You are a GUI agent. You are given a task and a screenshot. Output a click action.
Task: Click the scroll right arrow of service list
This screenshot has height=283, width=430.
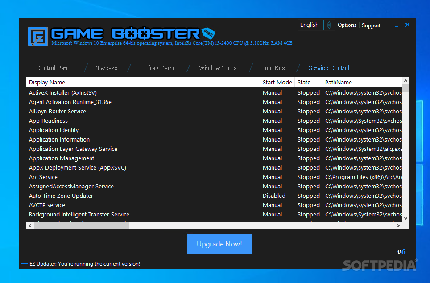pyautogui.click(x=398, y=225)
